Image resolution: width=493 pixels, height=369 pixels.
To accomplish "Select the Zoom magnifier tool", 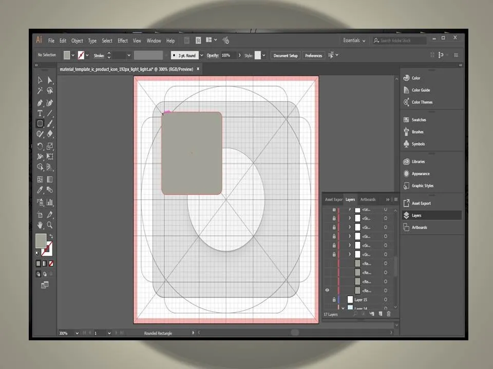I will 50,225.
